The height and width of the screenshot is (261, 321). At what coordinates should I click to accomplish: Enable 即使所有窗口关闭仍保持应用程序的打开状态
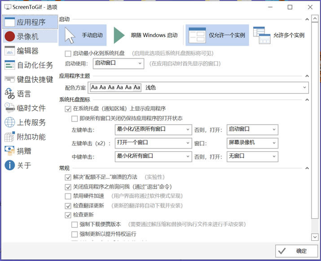[75, 119]
